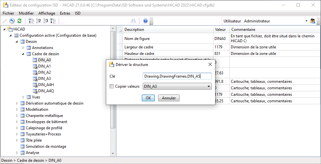Screen dimensions: 321x164
Task: Select the DIN_A1 tree node
Action: pos(44,66)
